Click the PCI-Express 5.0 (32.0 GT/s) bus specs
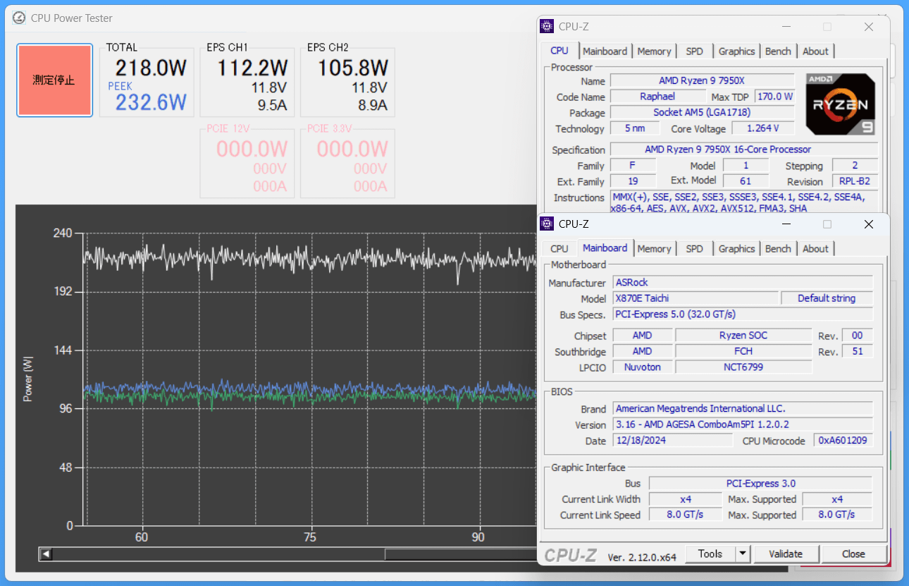The width and height of the screenshot is (909, 586). coord(743,314)
